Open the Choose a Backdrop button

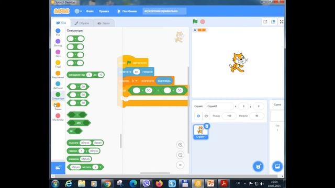coord(277,167)
